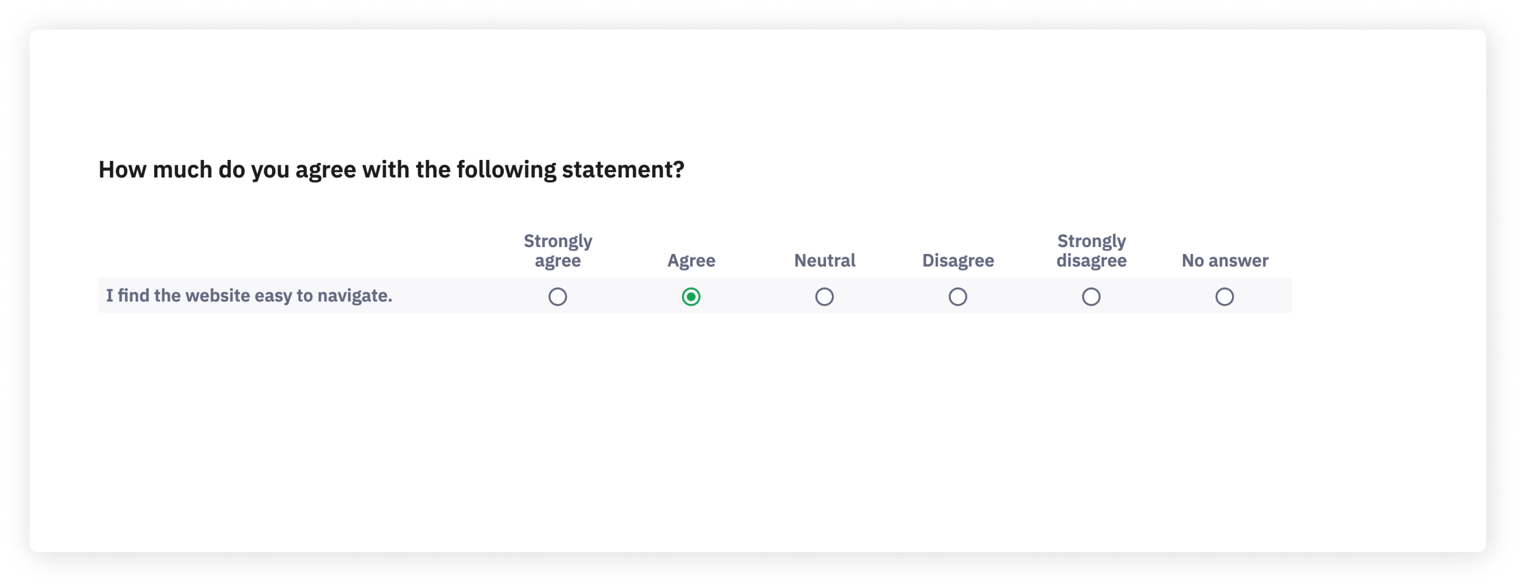Click the 'Strongly disagree' column header label
Screen dimensions: 1520x586
coord(1091,251)
